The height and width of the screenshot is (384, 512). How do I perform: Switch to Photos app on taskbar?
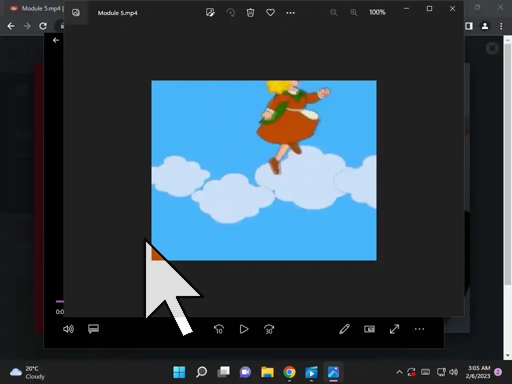point(333,372)
